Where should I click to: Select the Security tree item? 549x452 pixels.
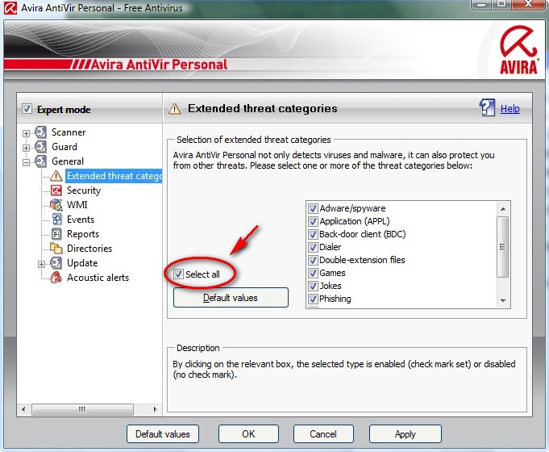84,190
